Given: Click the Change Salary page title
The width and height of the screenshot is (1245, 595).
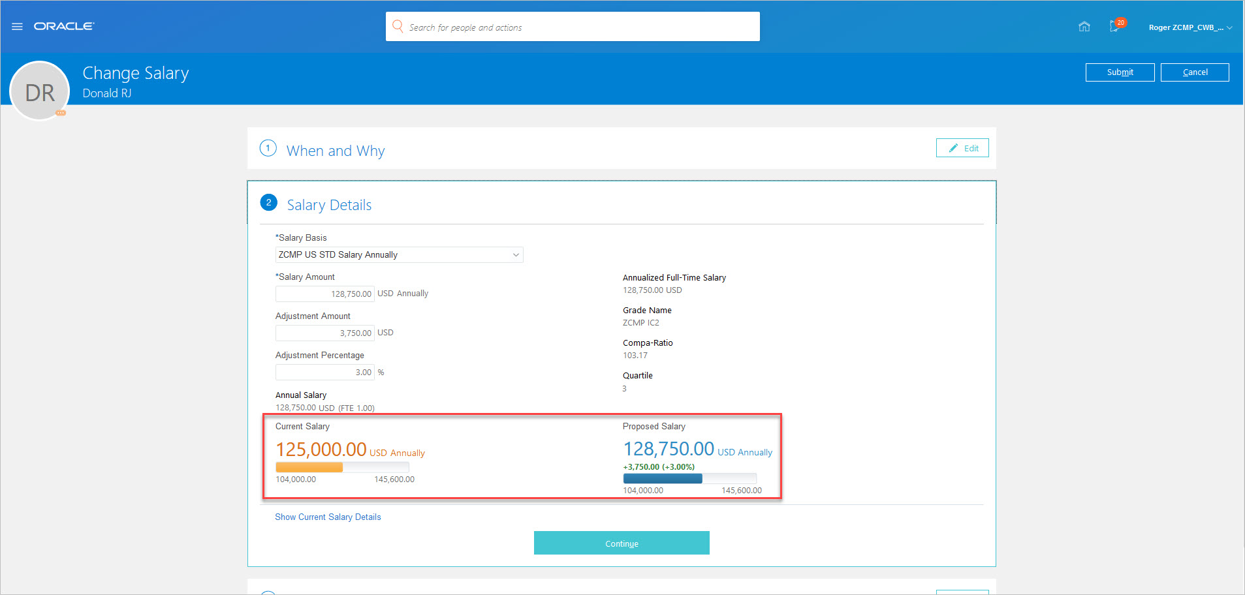Looking at the screenshot, I should [136, 73].
